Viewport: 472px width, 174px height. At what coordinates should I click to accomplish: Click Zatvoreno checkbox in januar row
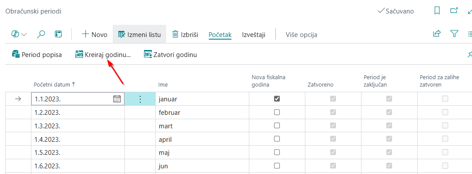(333, 99)
